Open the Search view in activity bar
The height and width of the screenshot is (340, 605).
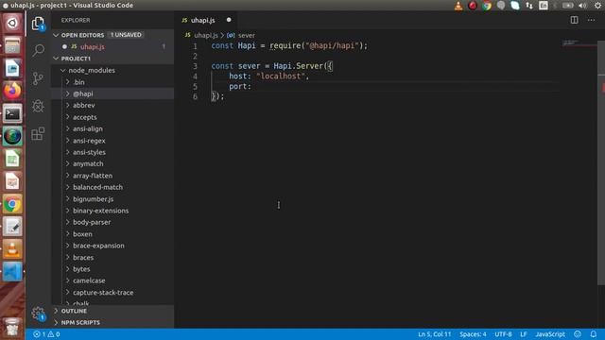pos(38,50)
